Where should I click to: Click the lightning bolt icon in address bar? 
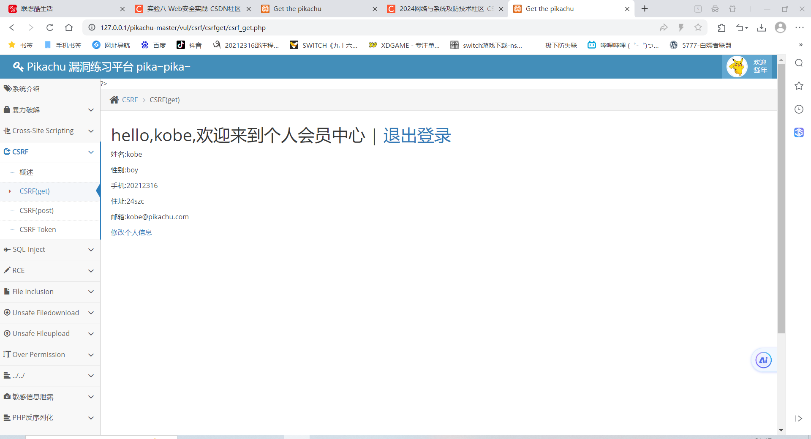coord(681,27)
